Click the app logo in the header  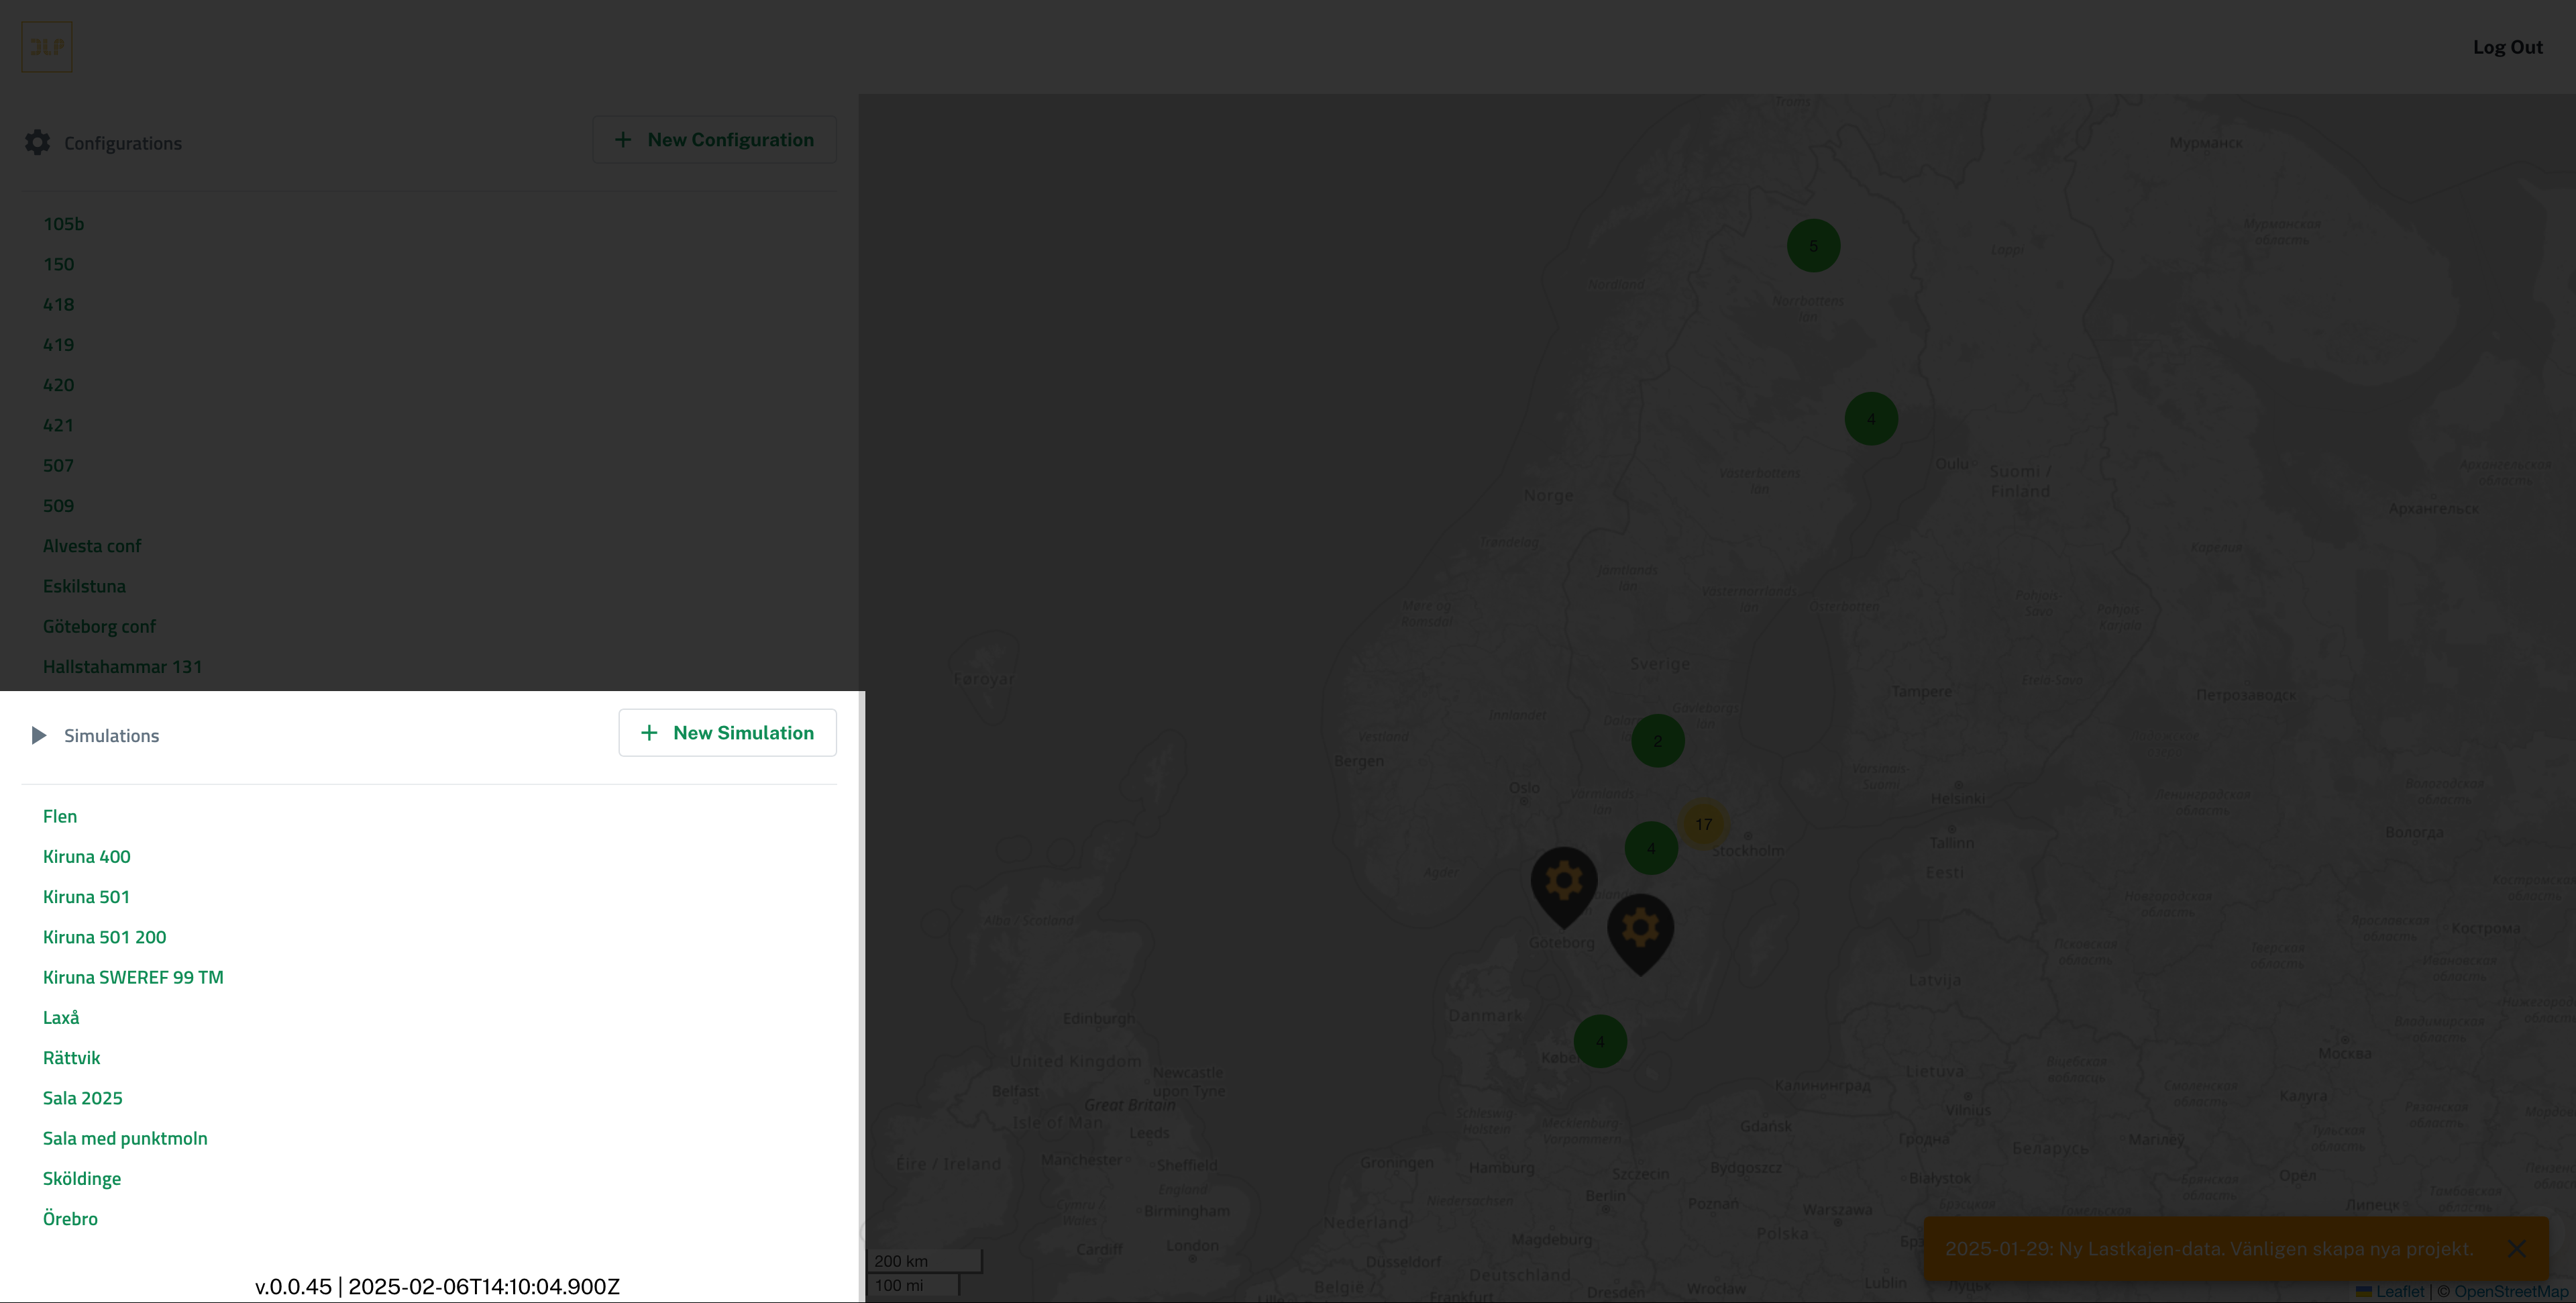tap(47, 46)
